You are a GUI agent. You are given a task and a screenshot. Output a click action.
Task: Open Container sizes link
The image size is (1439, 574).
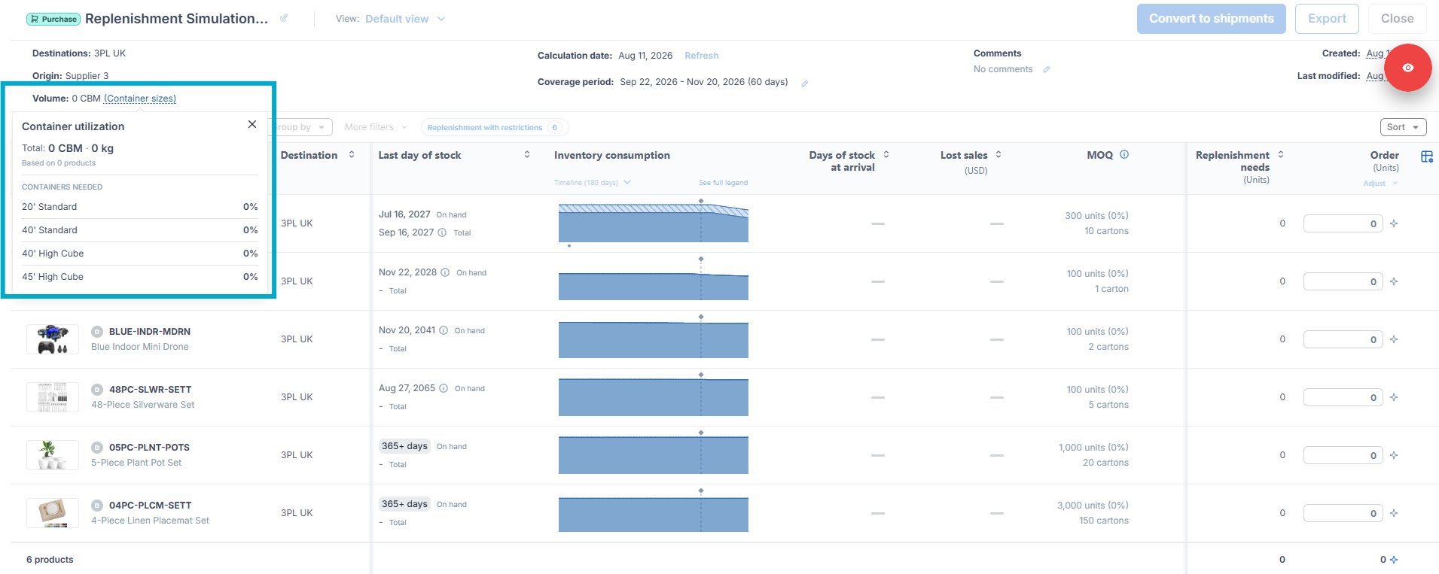coord(140,99)
